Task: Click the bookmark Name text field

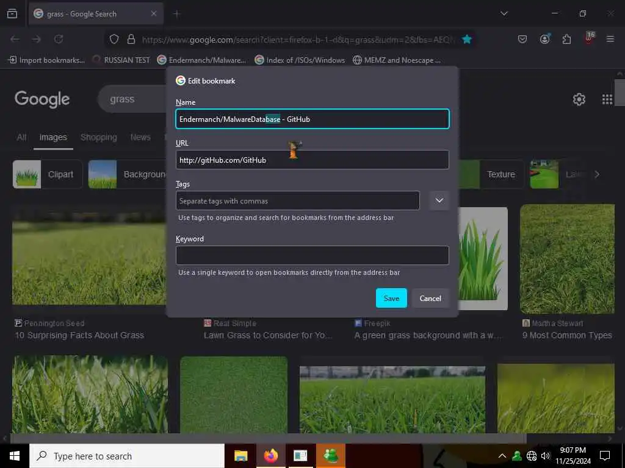Action: click(312, 119)
